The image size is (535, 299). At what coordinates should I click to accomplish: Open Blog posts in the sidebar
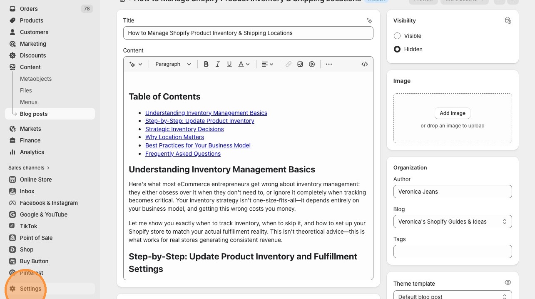[34, 114]
